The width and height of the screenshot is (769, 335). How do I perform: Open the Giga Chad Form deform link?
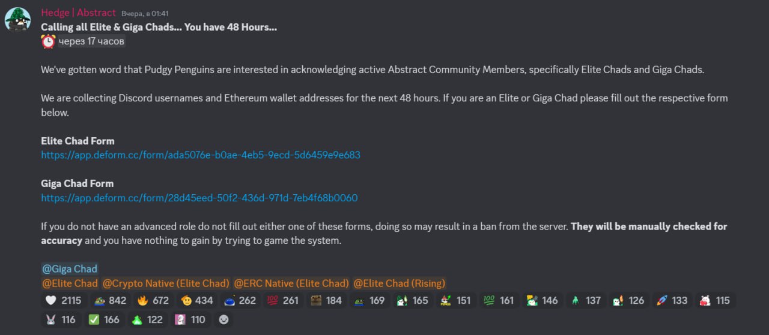point(199,198)
